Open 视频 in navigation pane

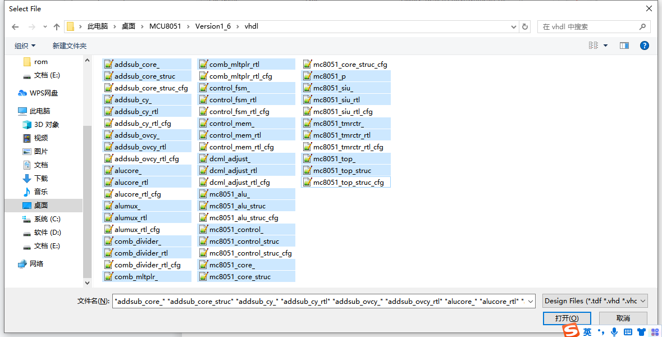coord(40,138)
